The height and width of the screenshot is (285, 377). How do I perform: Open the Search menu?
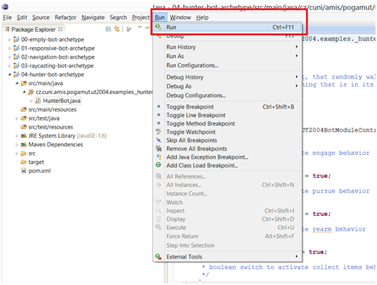(x=119, y=18)
